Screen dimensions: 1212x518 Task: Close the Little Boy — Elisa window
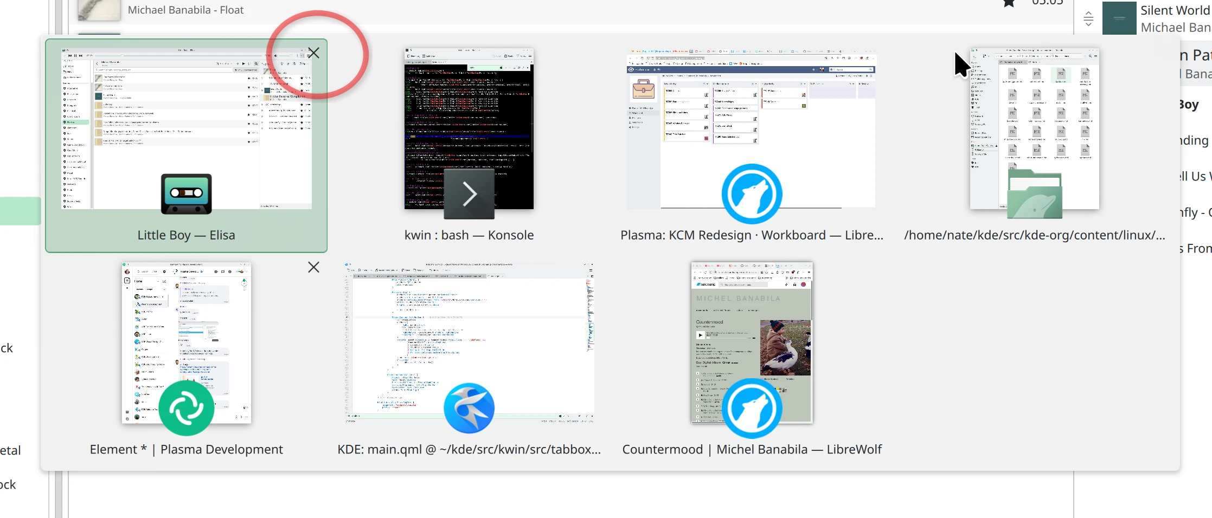313,53
